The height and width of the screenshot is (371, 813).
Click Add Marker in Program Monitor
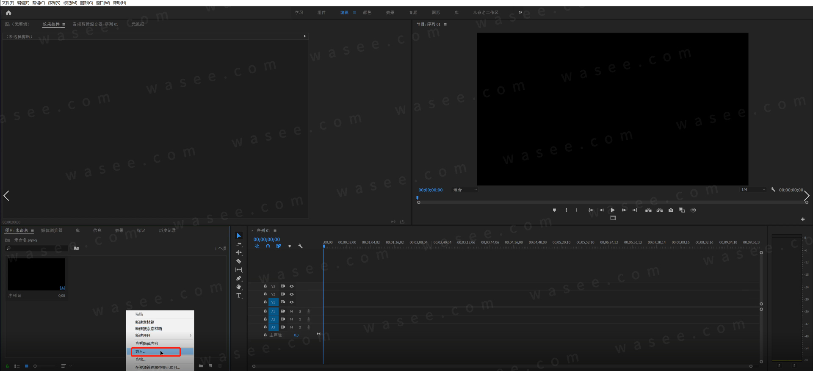[x=554, y=210]
